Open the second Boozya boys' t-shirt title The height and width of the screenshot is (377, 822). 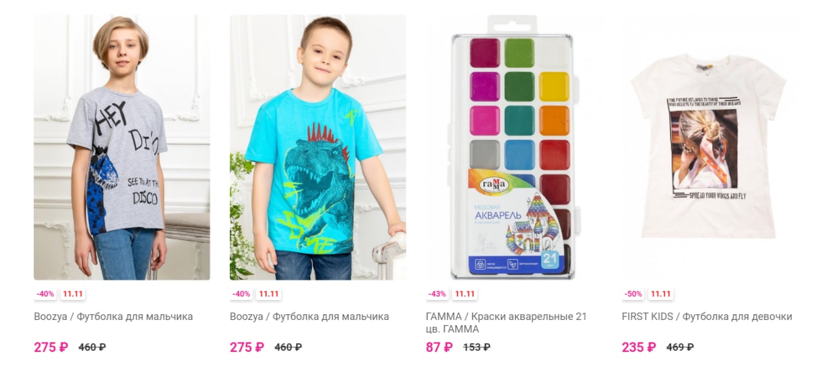point(310,317)
